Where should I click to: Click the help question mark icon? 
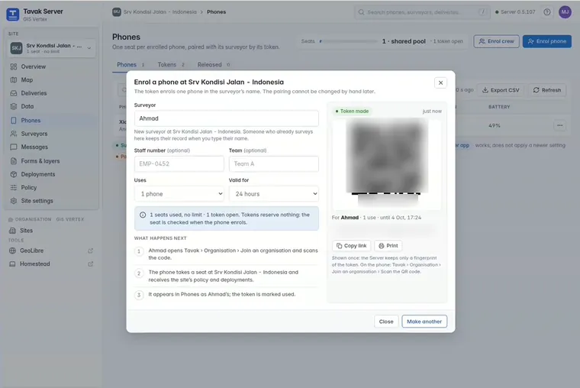[x=546, y=12]
